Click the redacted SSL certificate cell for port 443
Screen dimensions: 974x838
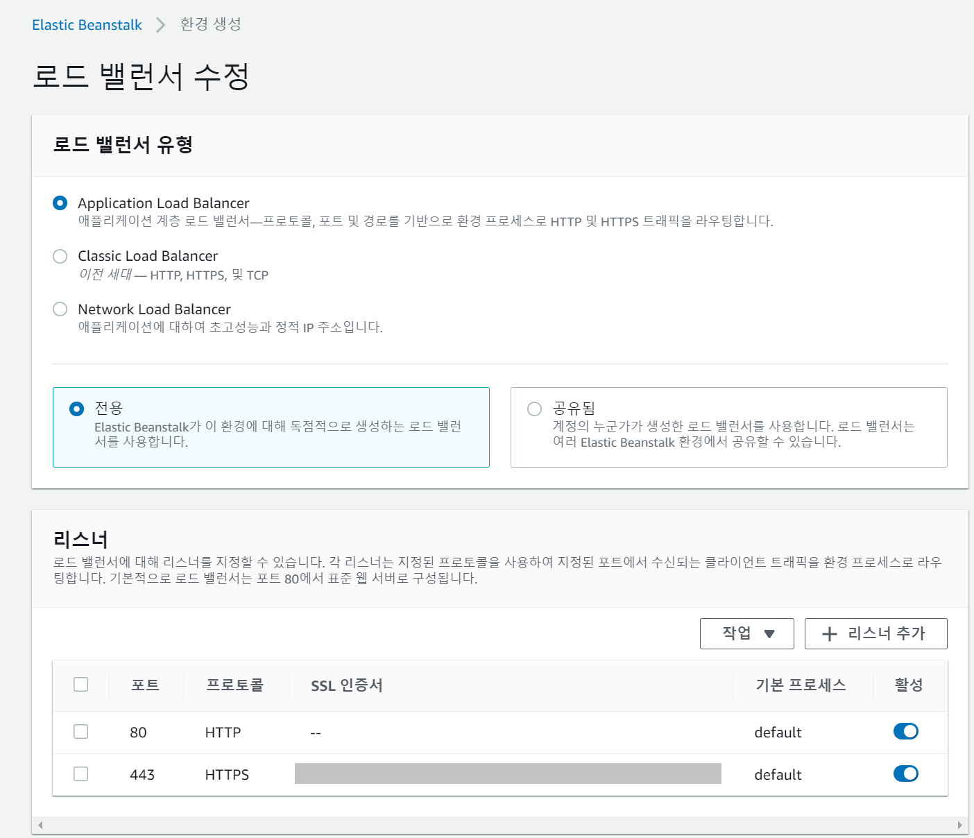[508, 773]
